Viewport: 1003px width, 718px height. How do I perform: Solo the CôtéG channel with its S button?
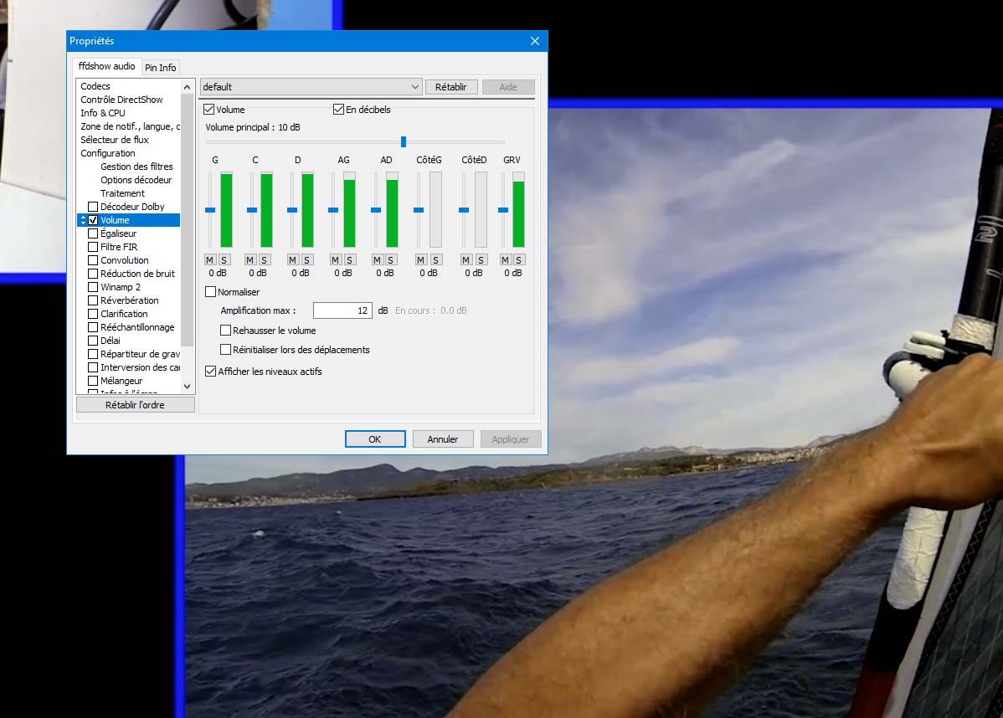(x=435, y=259)
